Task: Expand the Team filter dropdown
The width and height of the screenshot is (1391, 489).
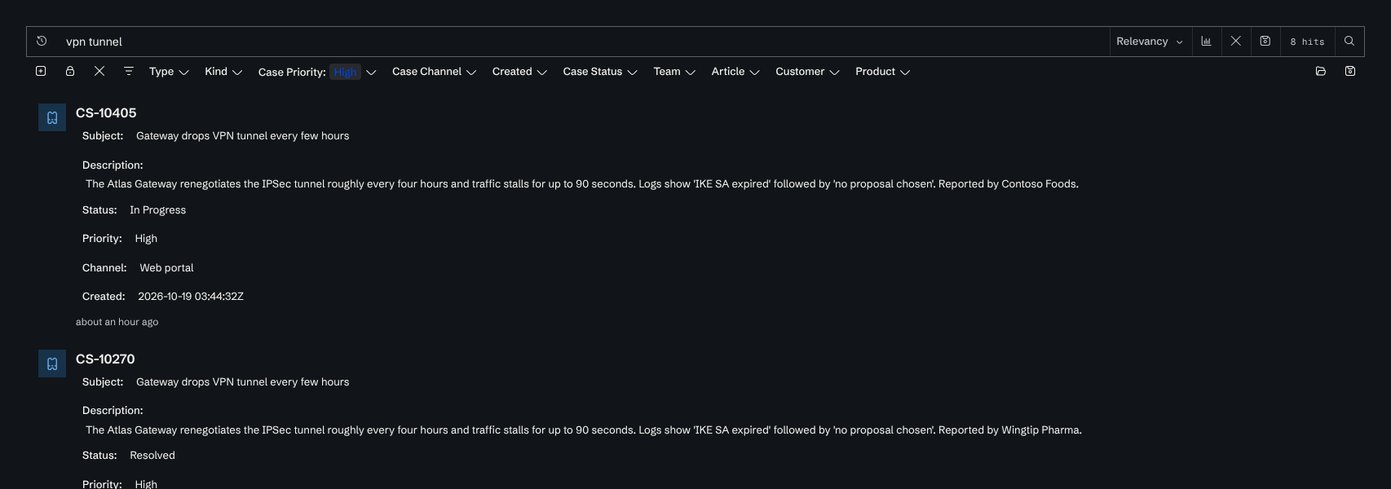Action: pyautogui.click(x=674, y=72)
